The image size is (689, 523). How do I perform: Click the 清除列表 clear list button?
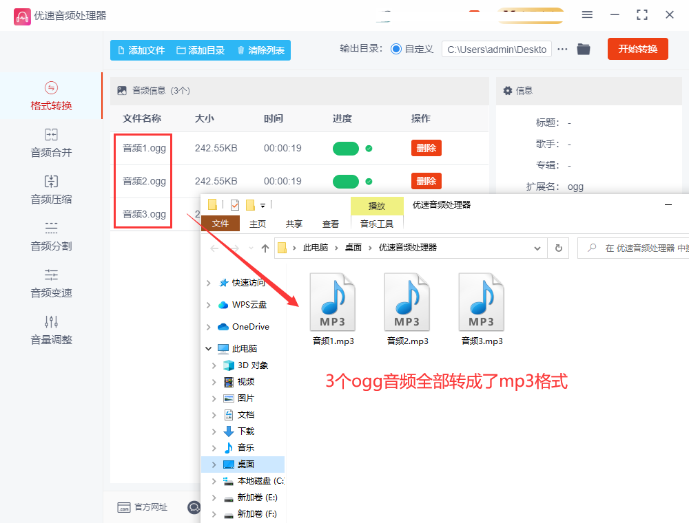[x=261, y=50]
